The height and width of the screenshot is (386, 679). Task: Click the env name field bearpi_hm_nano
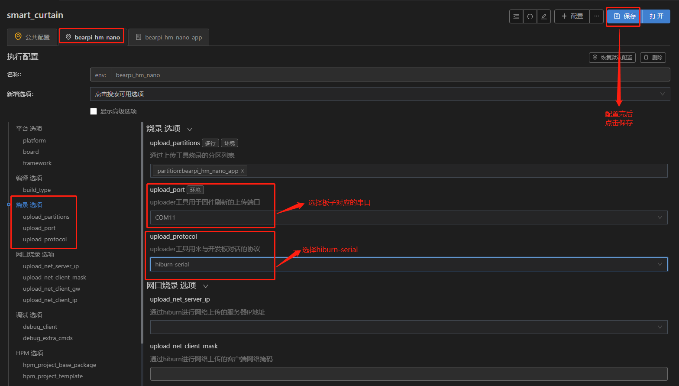390,75
